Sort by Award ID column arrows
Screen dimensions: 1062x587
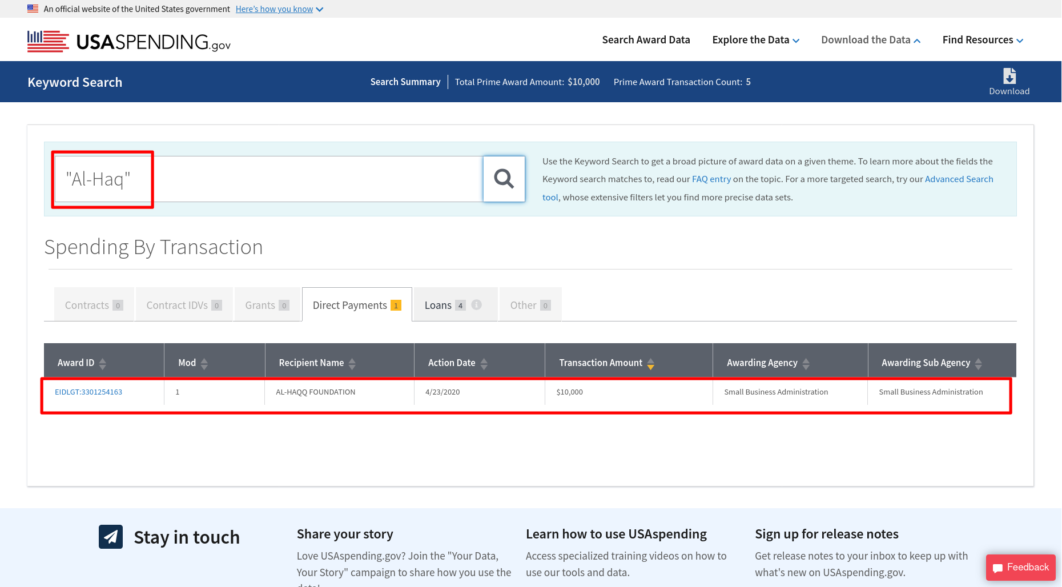tap(103, 363)
